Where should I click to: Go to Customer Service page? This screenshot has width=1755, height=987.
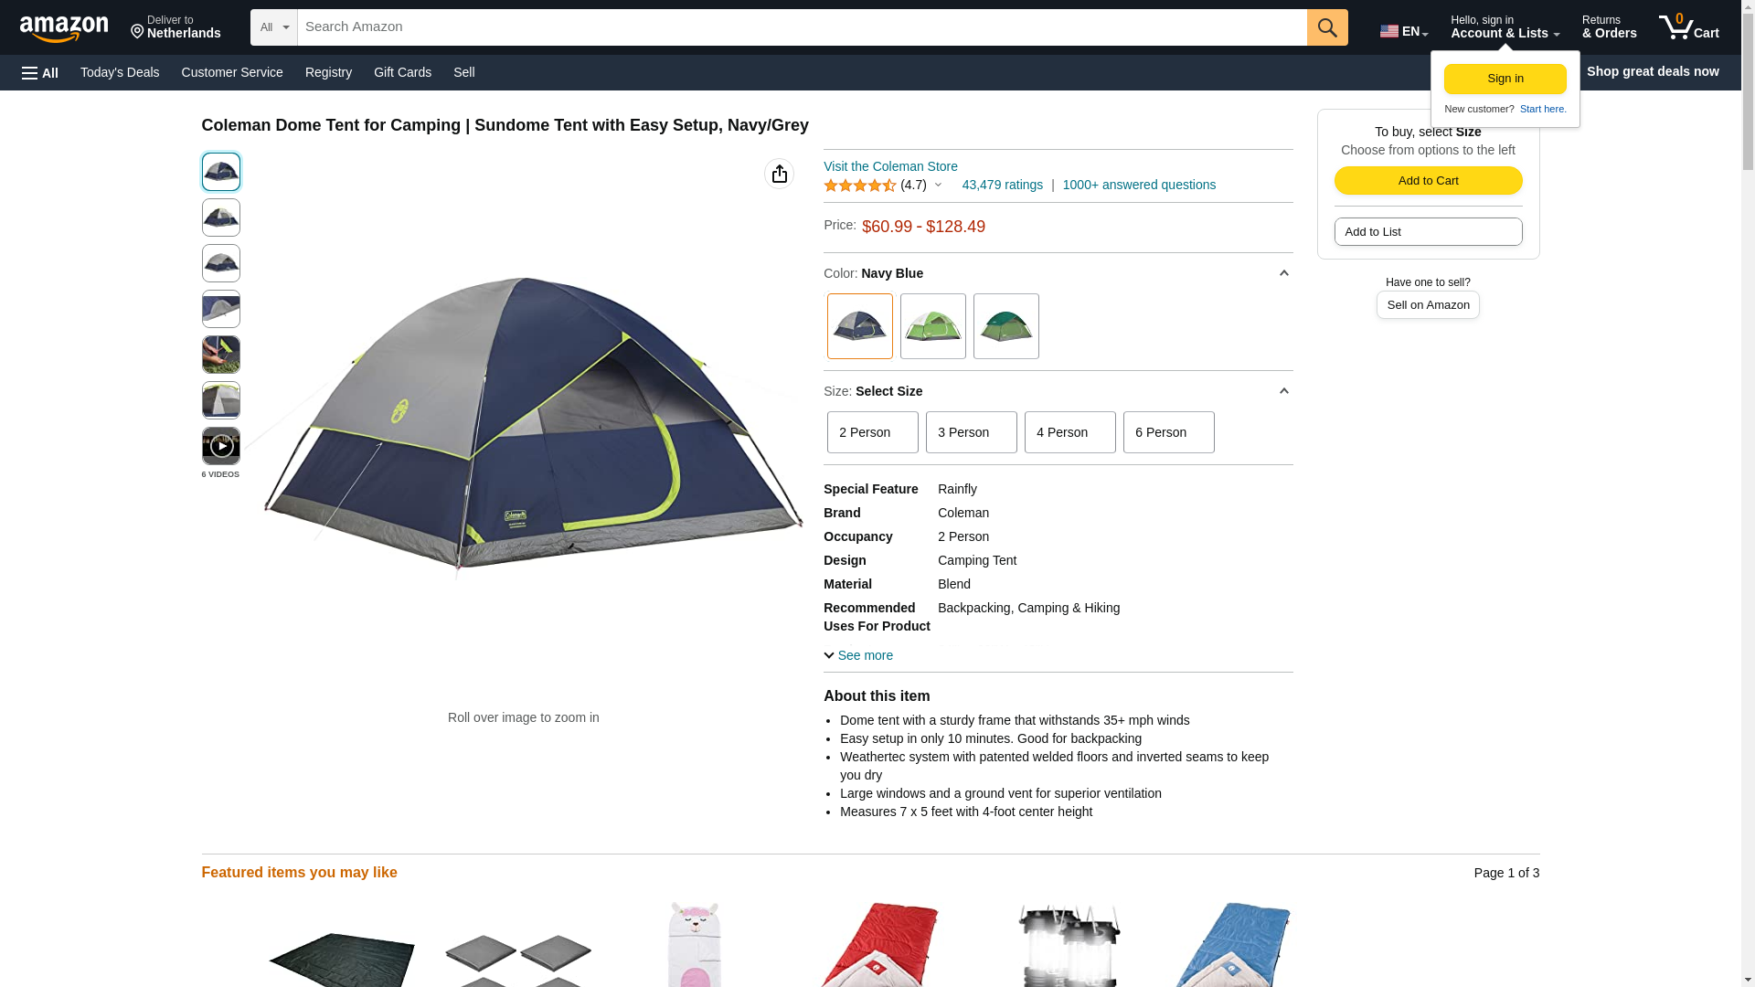click(x=232, y=72)
